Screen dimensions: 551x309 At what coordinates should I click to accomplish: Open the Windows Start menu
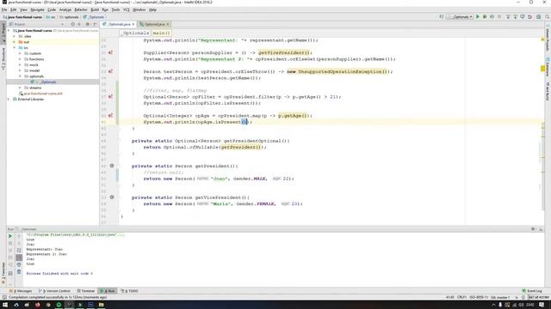tap(5, 305)
